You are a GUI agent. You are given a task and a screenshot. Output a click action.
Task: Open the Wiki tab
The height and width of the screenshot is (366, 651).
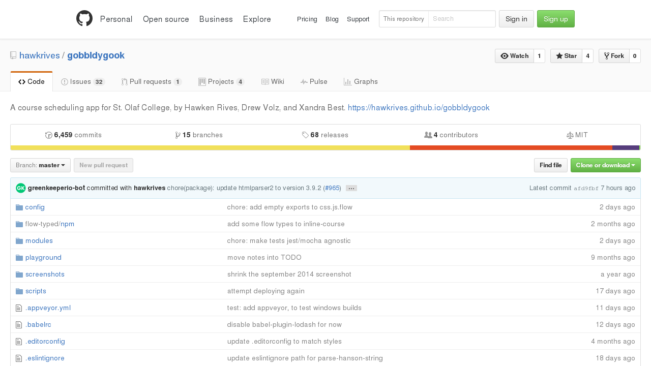pyautogui.click(x=273, y=81)
